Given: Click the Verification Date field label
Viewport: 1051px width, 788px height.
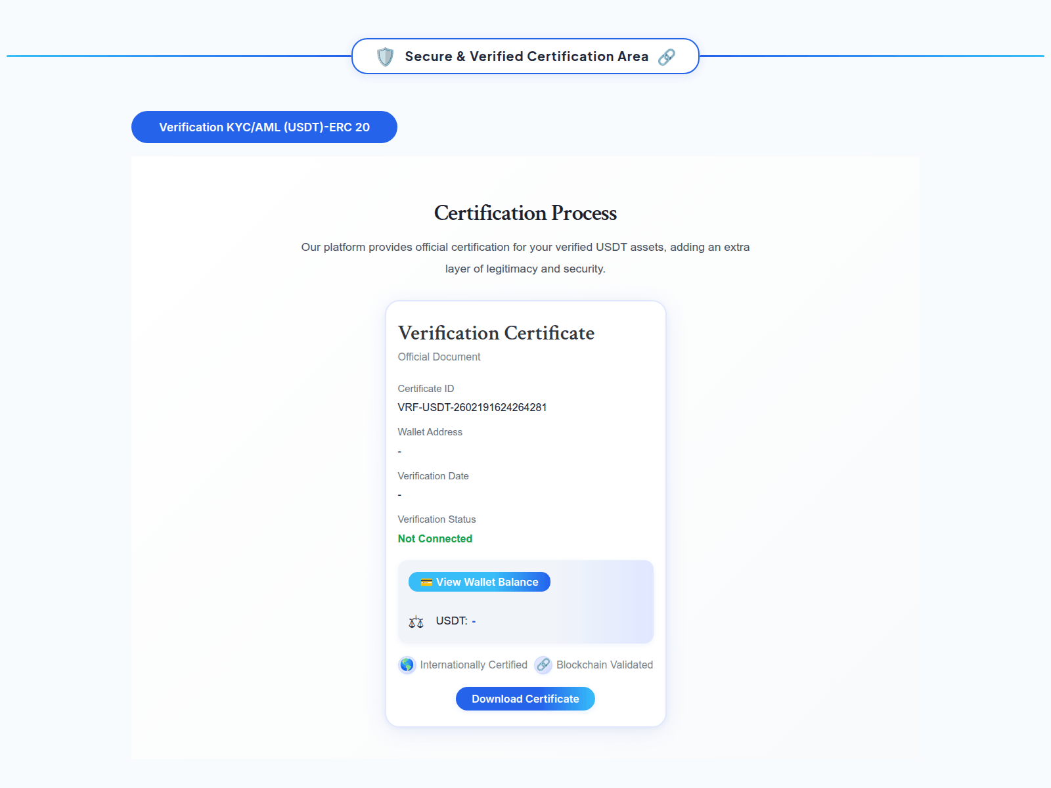Looking at the screenshot, I should coord(433,476).
